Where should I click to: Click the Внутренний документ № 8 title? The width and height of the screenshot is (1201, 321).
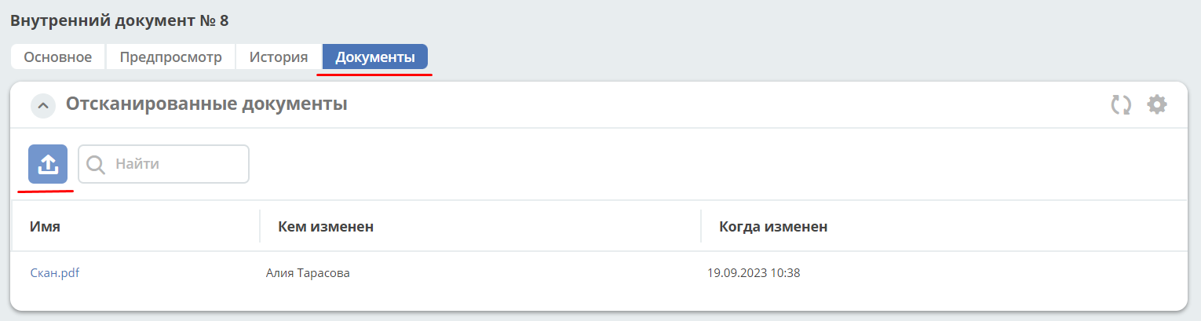[x=119, y=20]
